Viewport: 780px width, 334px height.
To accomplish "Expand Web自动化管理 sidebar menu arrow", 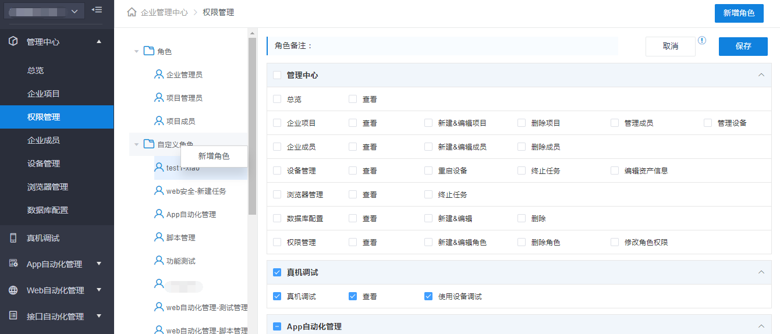I will [x=98, y=290].
